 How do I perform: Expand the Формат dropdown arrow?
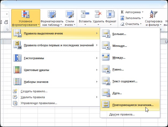coord(111,25)
